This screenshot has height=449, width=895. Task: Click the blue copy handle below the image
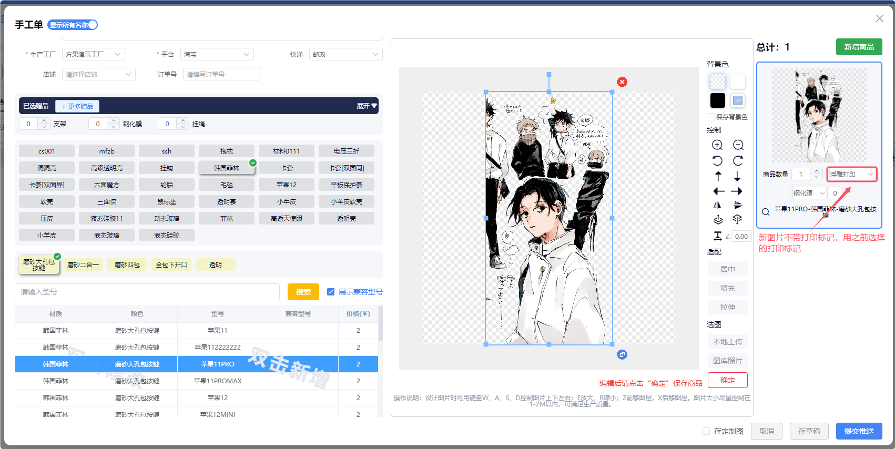click(x=622, y=355)
